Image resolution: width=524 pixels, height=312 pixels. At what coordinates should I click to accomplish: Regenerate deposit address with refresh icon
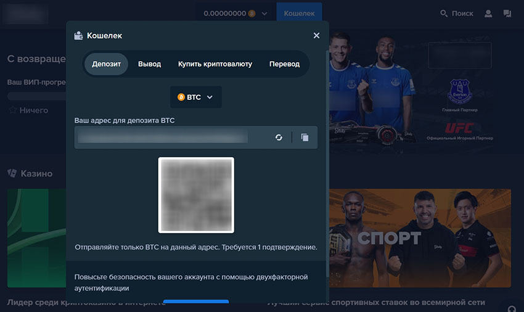pyautogui.click(x=279, y=138)
